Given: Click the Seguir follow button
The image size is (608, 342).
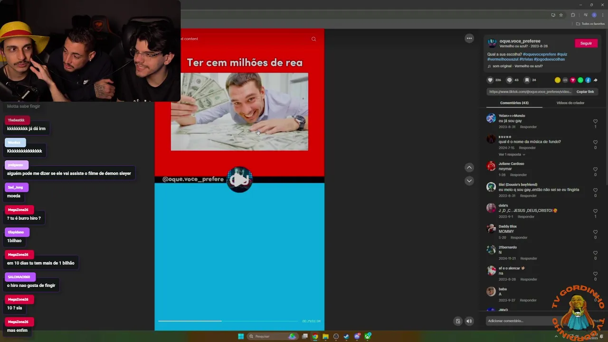Looking at the screenshot, I should coord(586,43).
